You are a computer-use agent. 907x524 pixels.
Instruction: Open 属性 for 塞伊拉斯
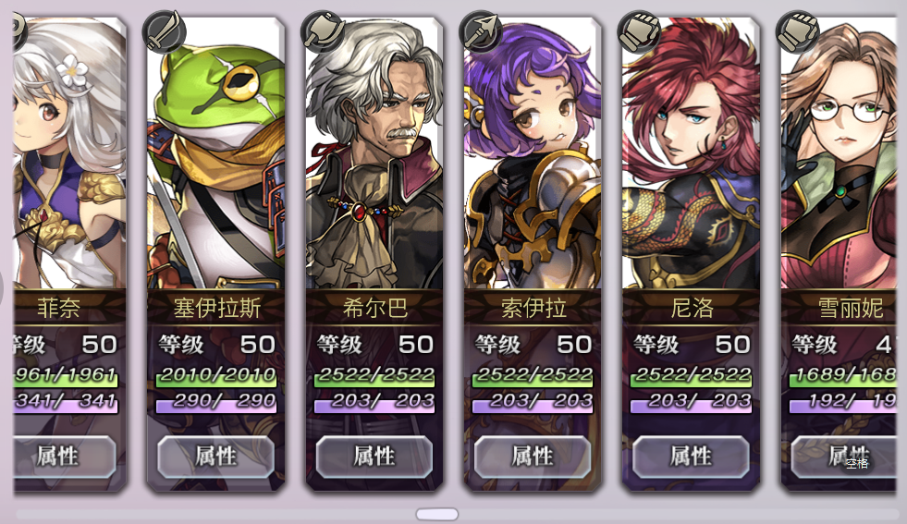pyautogui.click(x=215, y=457)
